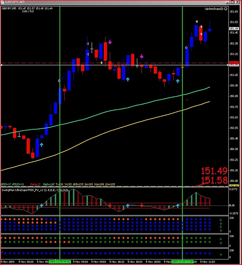
Task: Click the white diamond marker on the 09:15 line
Action: [x=59, y=81]
